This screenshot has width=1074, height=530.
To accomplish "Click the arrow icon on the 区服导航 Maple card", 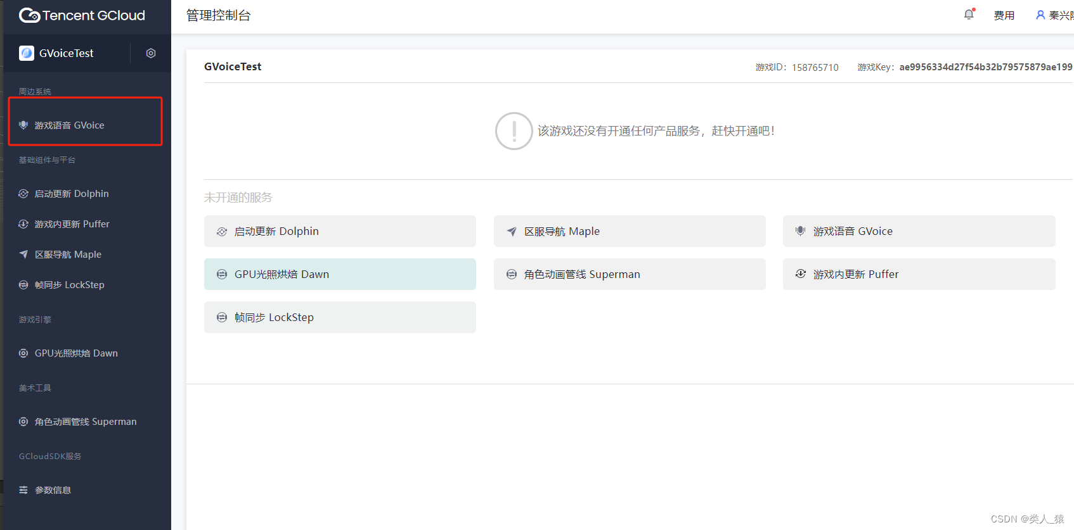I will [x=512, y=232].
